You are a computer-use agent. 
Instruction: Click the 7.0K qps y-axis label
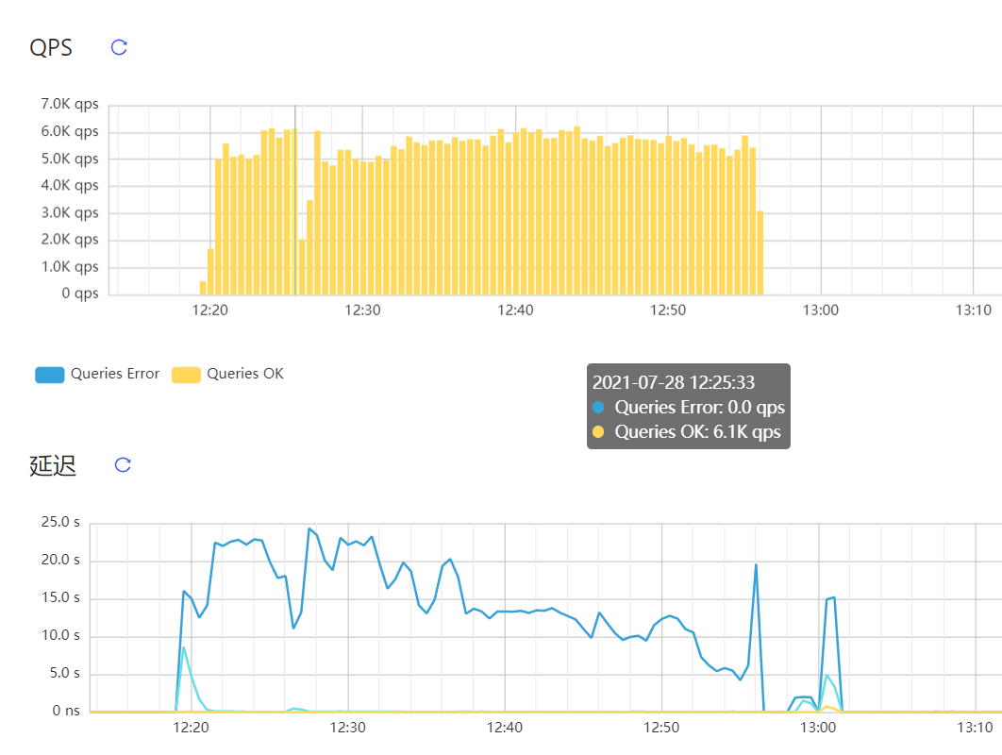pos(69,104)
